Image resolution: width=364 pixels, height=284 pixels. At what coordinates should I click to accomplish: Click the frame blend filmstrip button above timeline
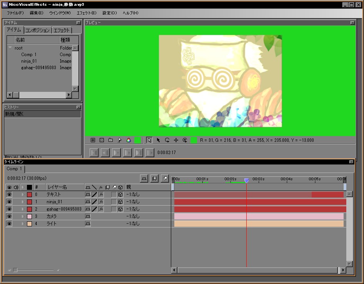click(x=154, y=178)
